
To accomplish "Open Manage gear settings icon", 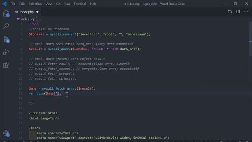I will click(6, 133).
